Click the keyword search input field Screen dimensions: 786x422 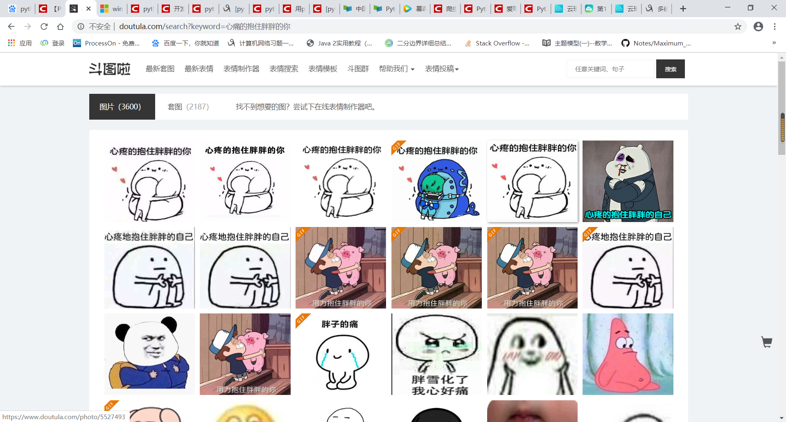tap(611, 69)
